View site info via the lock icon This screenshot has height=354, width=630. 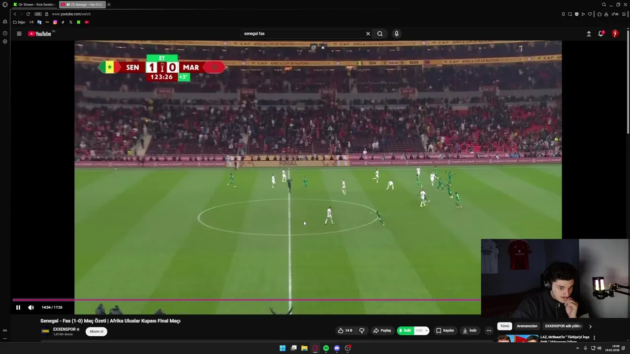pos(47,14)
